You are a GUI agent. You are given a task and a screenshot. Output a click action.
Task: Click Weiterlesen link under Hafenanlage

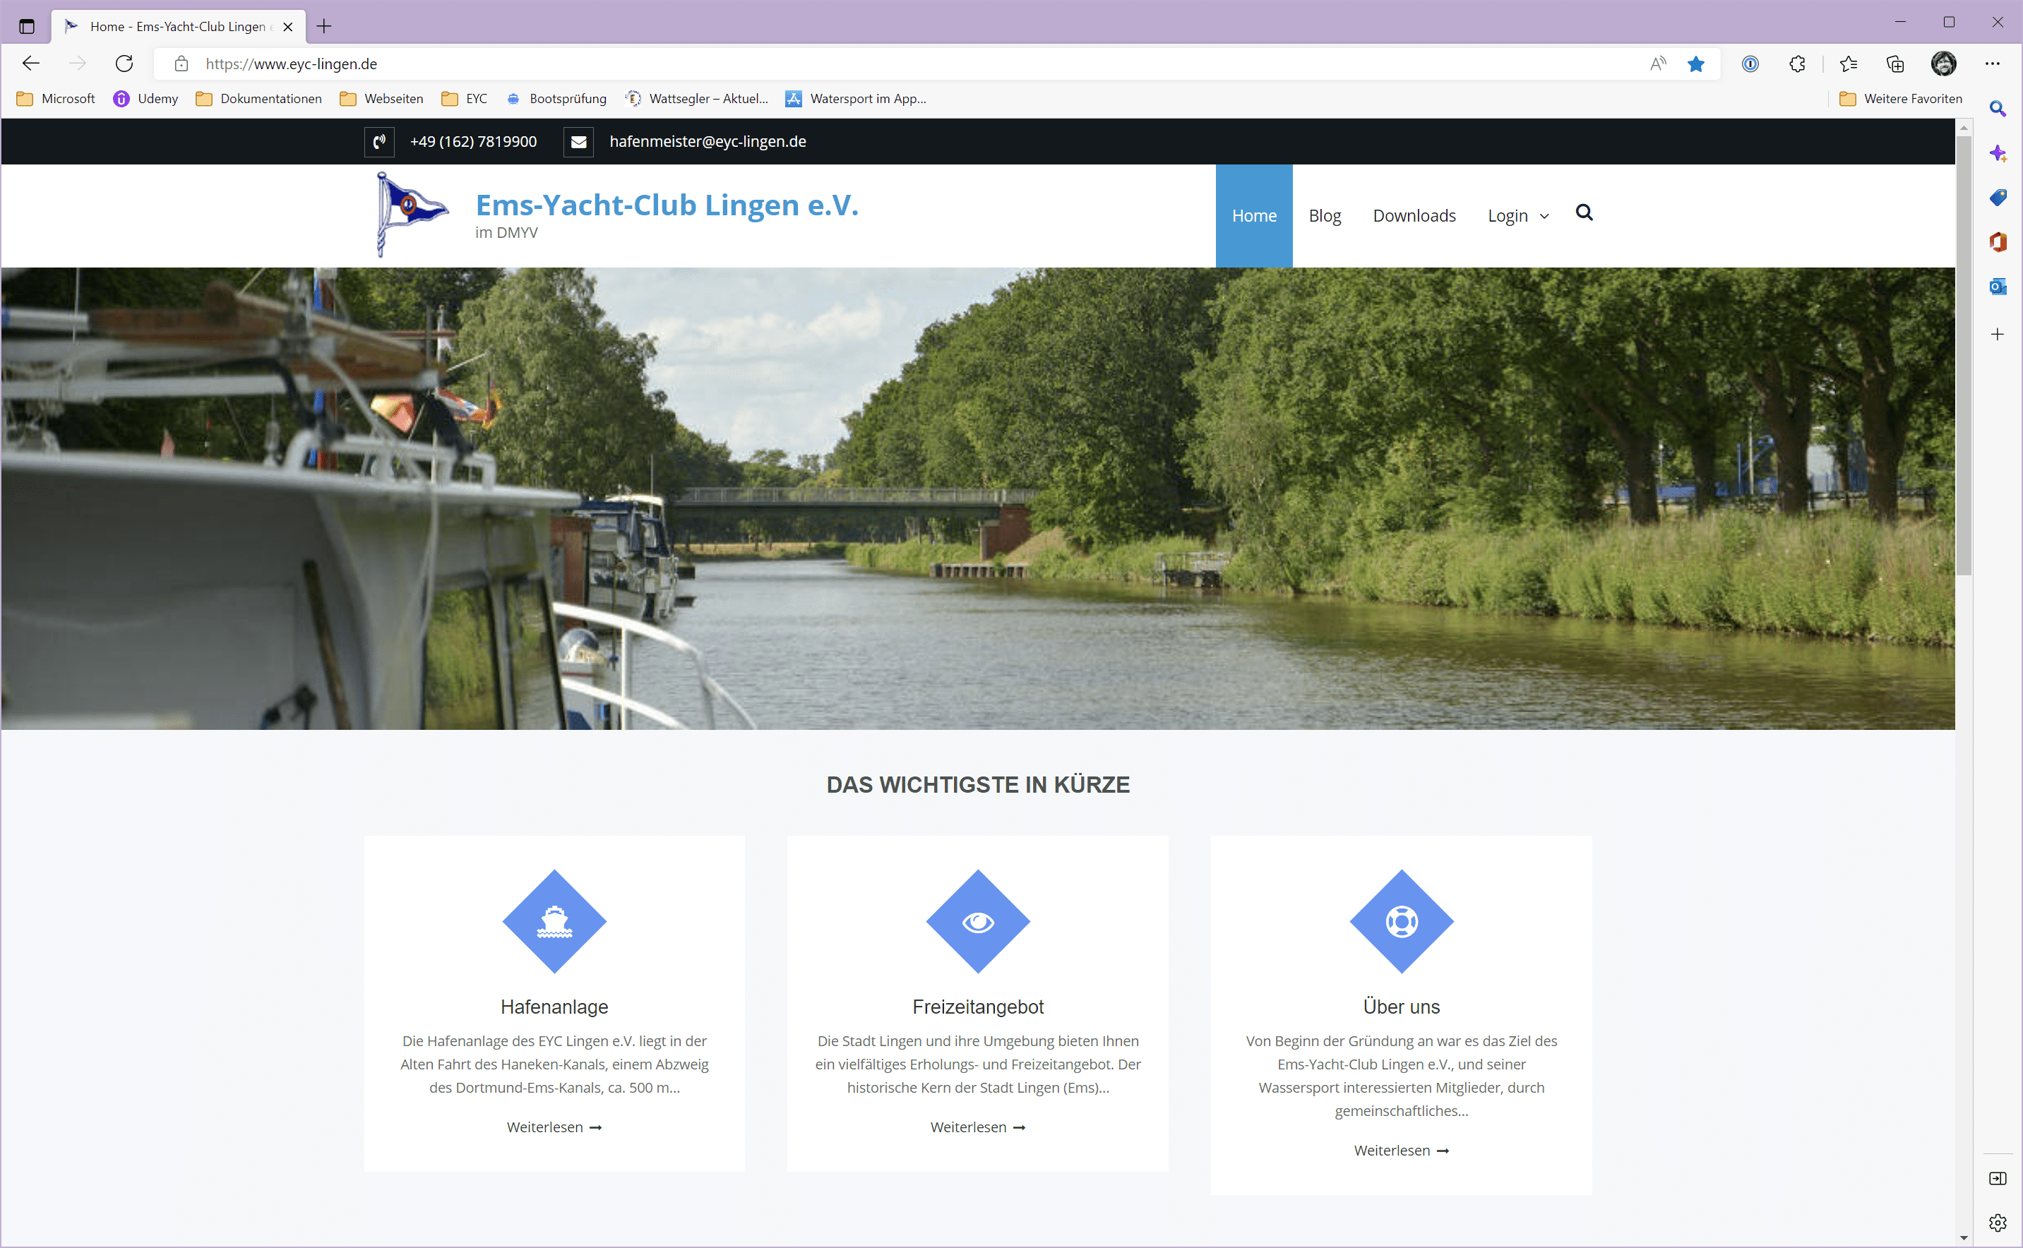point(554,1127)
